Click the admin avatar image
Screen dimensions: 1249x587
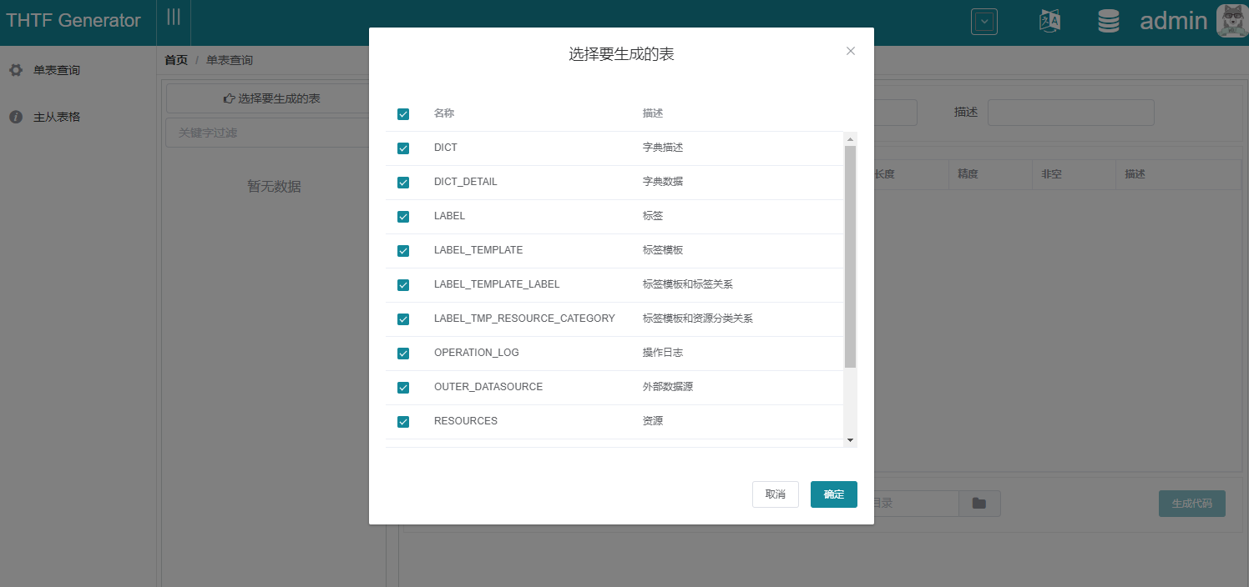1231,21
